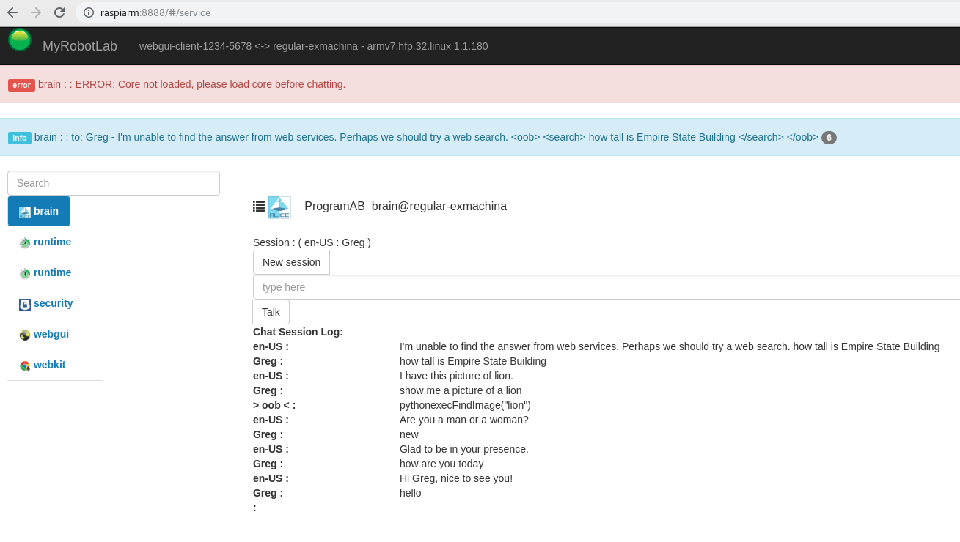Start a New session
The image size is (960, 542).
pos(291,262)
